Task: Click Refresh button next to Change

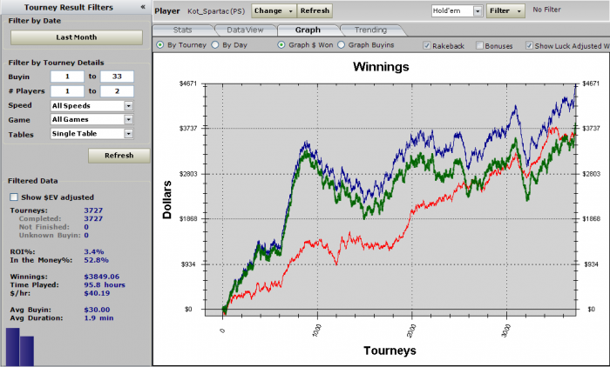Action: point(315,11)
